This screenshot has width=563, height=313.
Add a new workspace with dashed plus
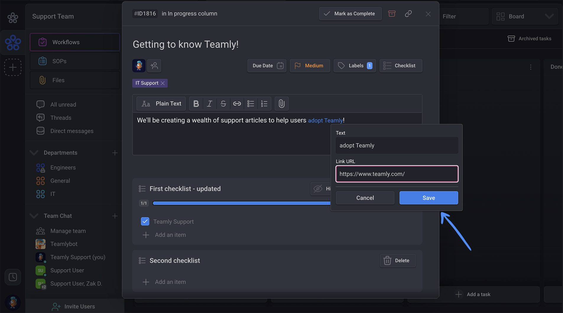[13, 67]
